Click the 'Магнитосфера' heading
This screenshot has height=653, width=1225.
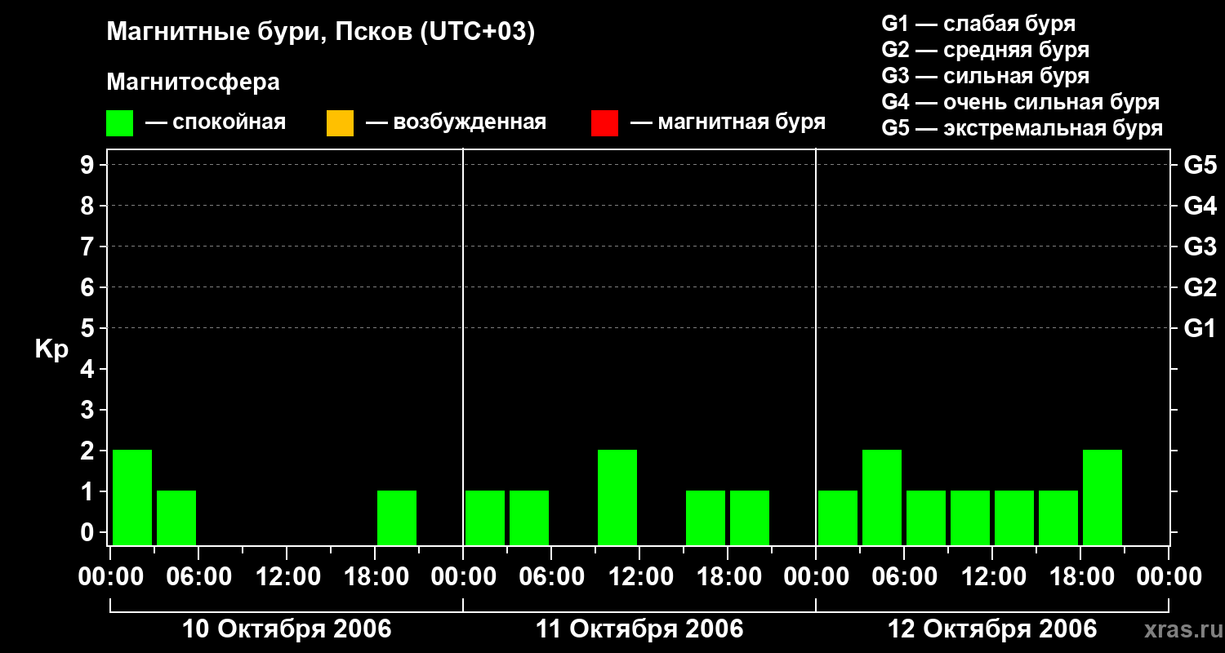[194, 82]
